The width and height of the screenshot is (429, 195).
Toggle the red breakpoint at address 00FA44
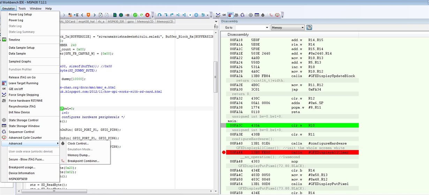click(224, 153)
